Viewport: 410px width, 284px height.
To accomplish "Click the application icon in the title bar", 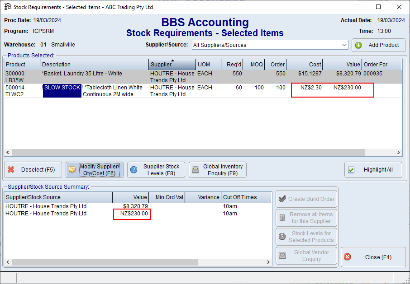I will tap(7, 7).
